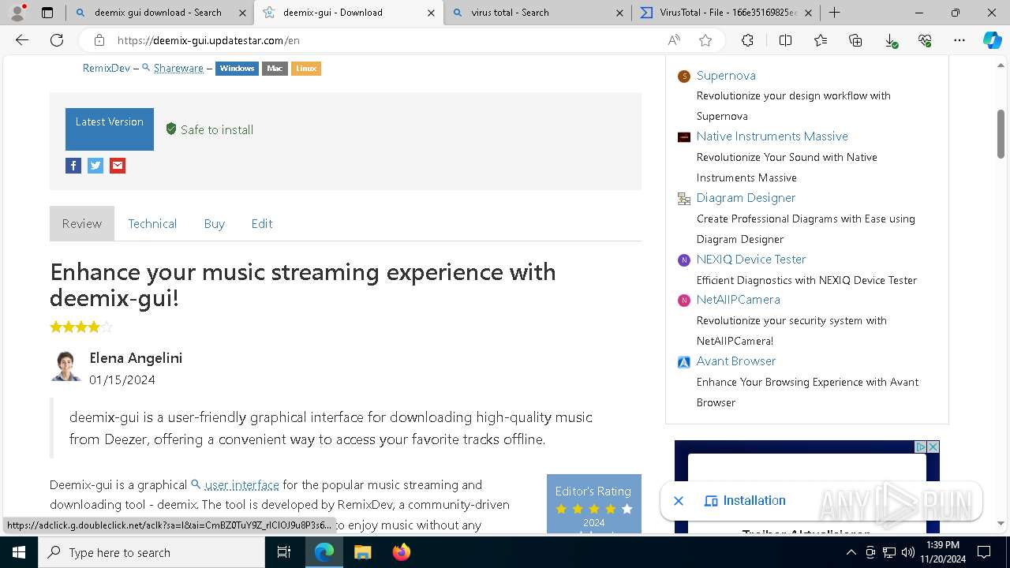The image size is (1010, 568).
Task: Refresh the current page
Action: point(57,40)
